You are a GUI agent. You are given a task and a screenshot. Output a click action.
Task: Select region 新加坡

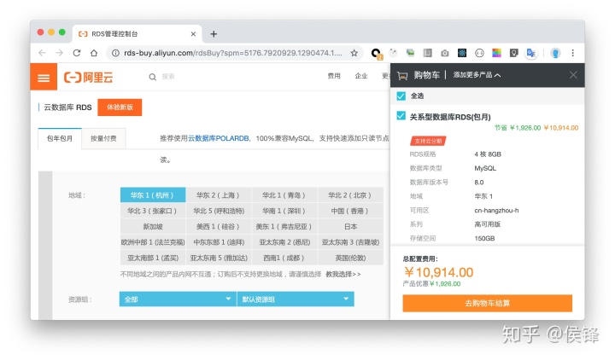pyautogui.click(x=153, y=226)
